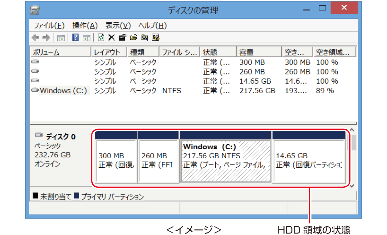Click the open folder toolbar icon
This screenshot has width=387, height=235.
point(134,38)
